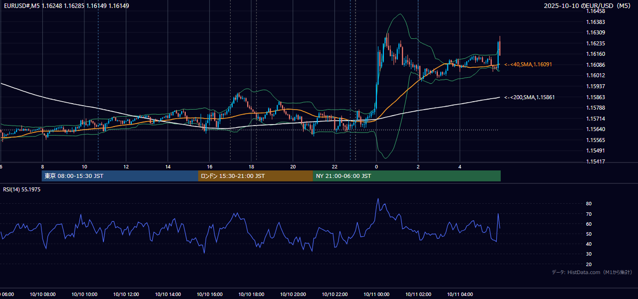The width and height of the screenshot is (638, 299).
Task: Click price axis value 1.15491
Action: (596, 150)
